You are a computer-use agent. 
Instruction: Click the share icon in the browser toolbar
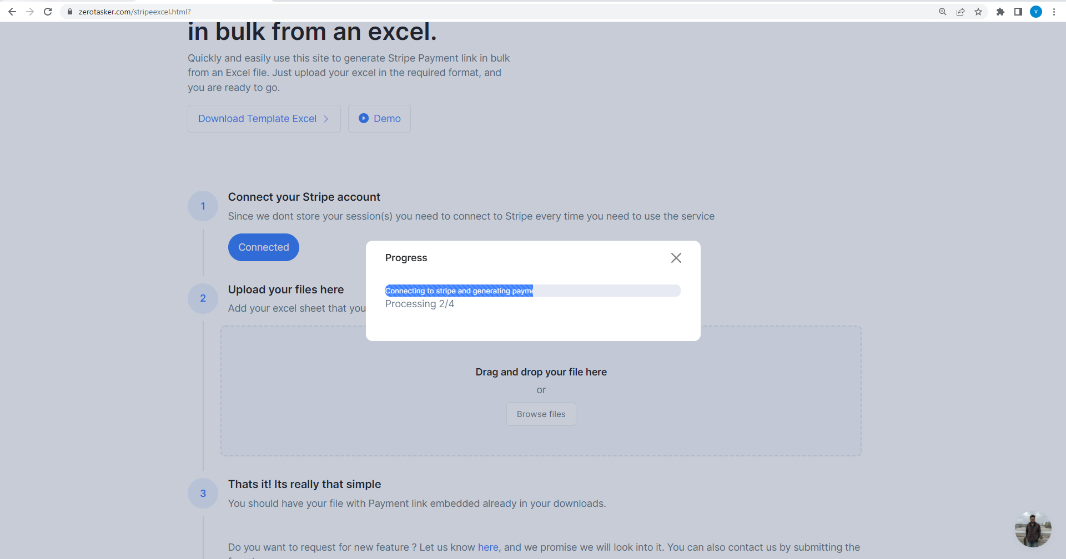point(961,11)
